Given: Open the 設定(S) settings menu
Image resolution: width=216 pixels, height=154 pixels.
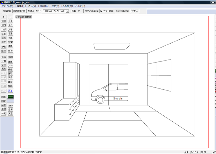Looking at the screenshot, I should pyautogui.click(x=55, y=6).
